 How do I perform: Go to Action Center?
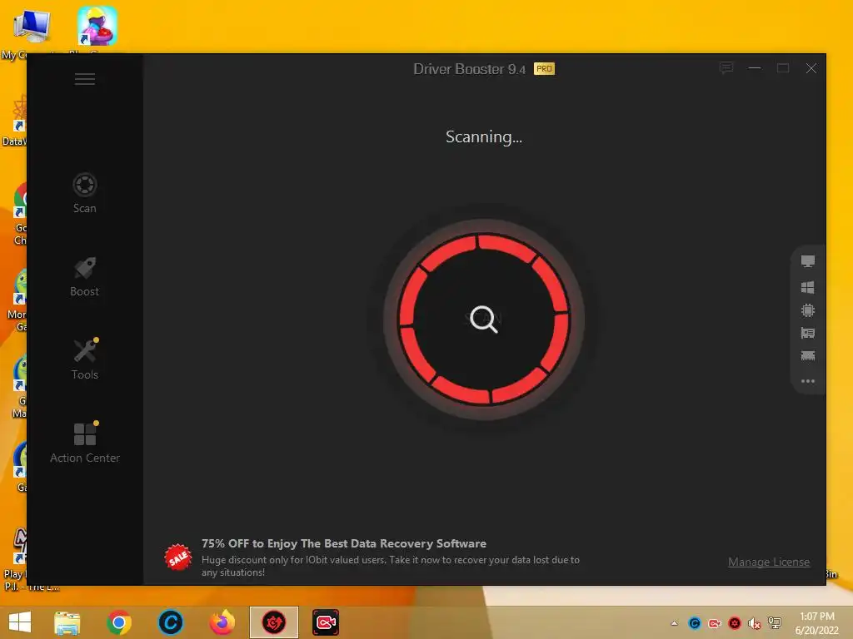click(x=85, y=443)
